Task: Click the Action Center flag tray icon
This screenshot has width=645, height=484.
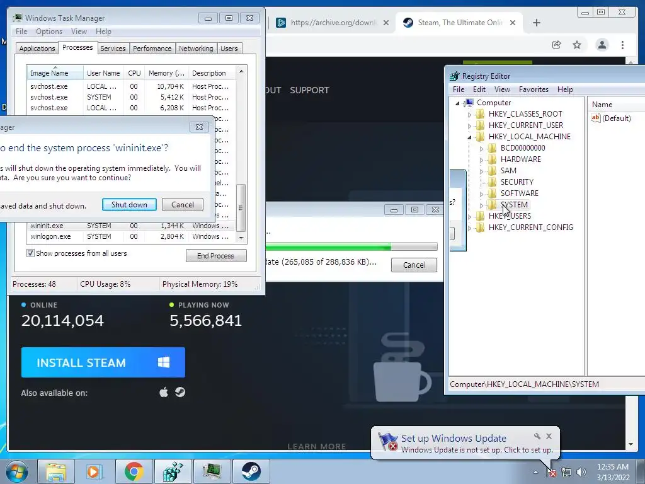Action: 551,472
